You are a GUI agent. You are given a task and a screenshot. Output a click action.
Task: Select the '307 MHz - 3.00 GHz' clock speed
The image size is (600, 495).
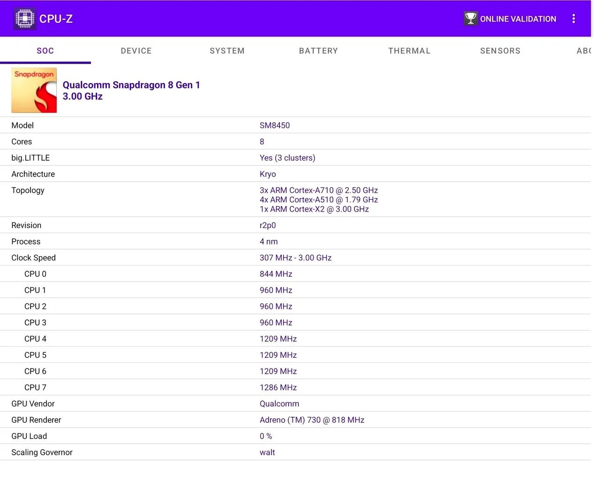295,258
